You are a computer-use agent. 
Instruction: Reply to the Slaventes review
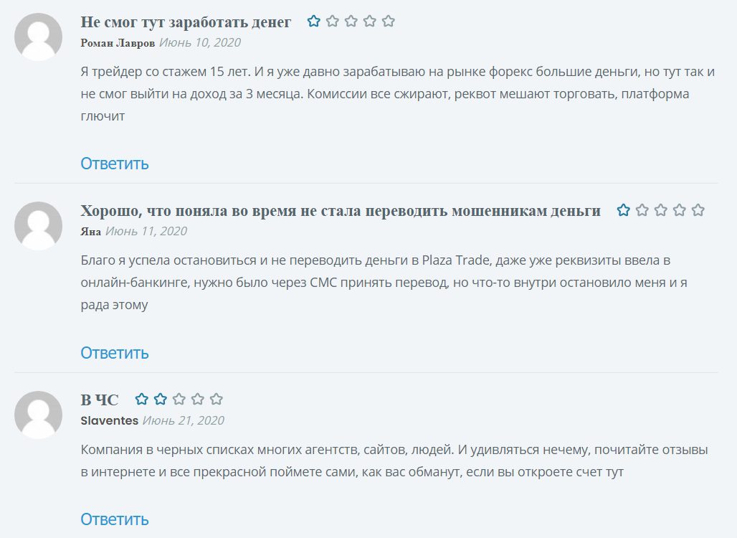(115, 519)
